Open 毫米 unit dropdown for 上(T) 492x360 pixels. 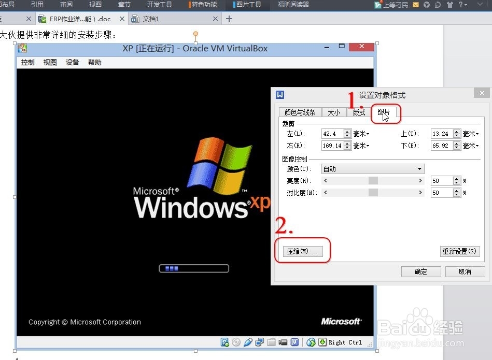coord(470,134)
